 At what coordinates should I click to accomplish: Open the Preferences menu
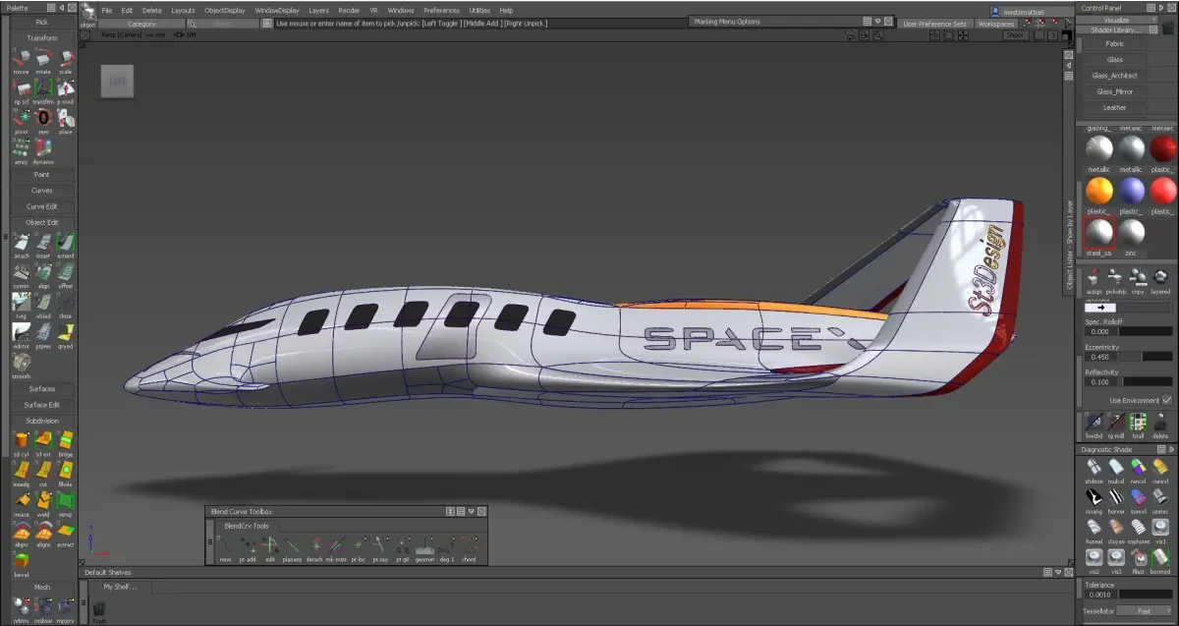[441, 10]
